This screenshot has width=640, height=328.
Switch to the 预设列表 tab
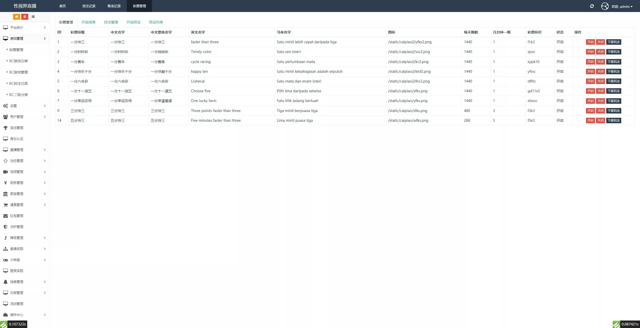coord(156,22)
